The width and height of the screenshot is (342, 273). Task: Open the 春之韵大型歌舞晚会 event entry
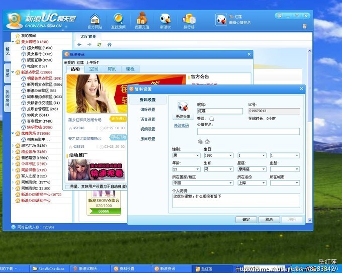pyautogui.click(x=84, y=138)
